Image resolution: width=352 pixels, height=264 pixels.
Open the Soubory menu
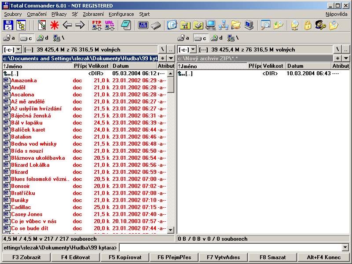coord(13,14)
